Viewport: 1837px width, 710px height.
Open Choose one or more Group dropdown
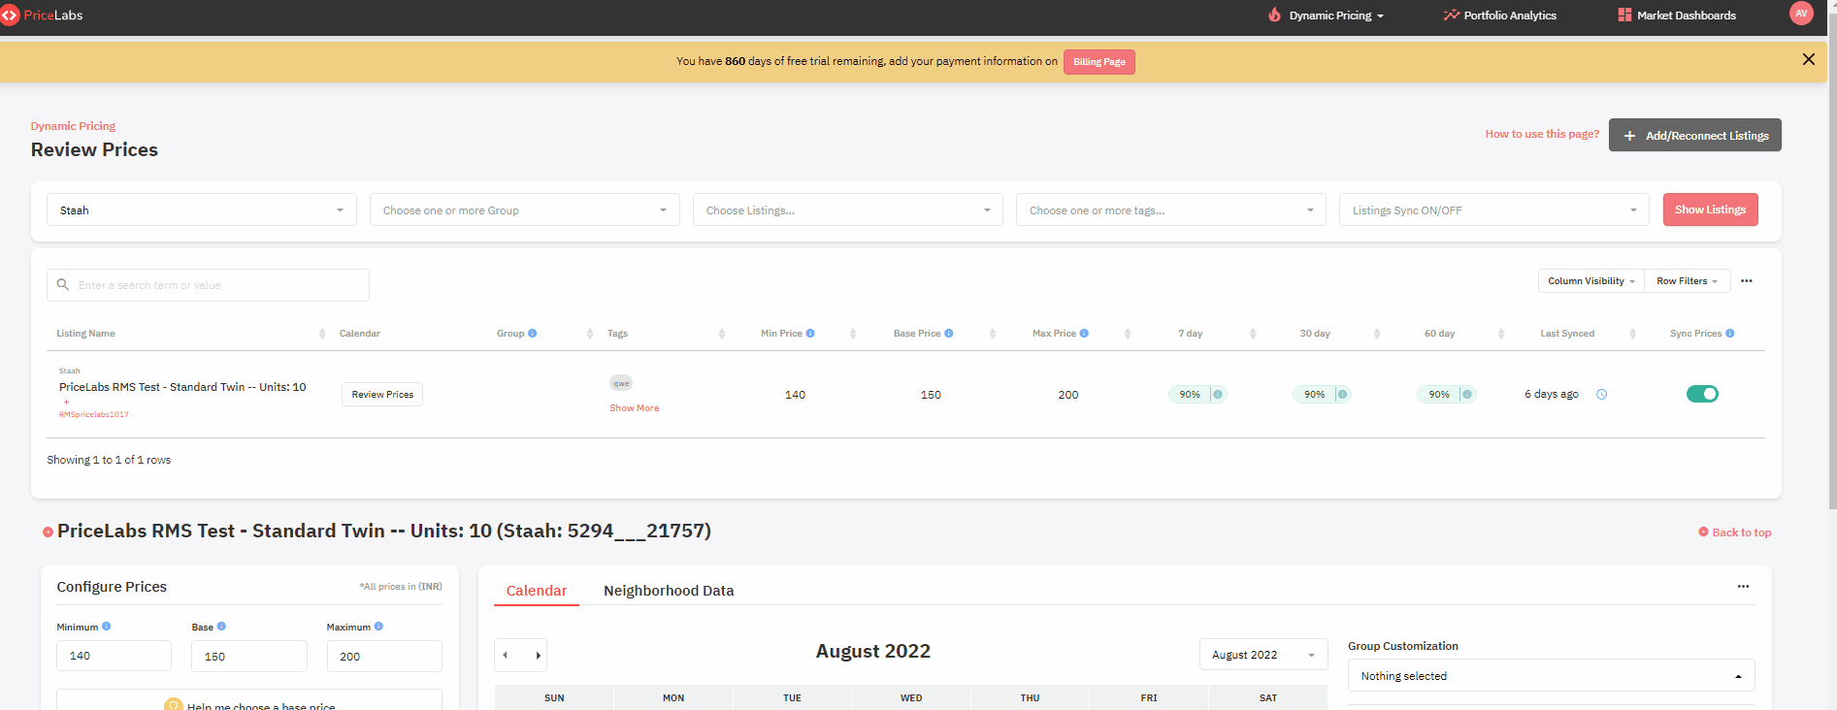pyautogui.click(x=525, y=210)
